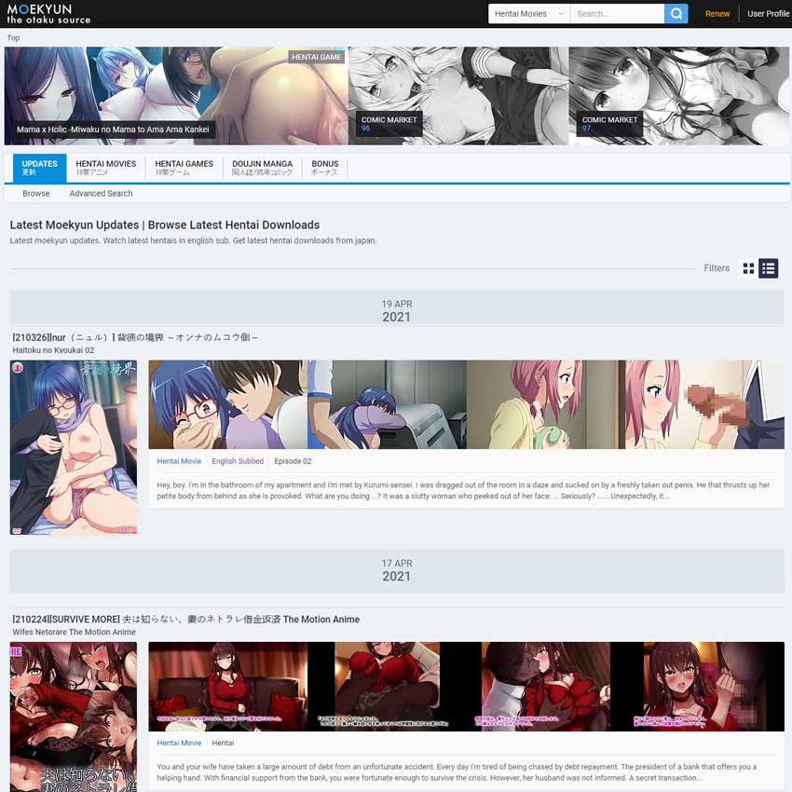Open the Moekyun home logo
792x792 pixels.
[x=48, y=14]
